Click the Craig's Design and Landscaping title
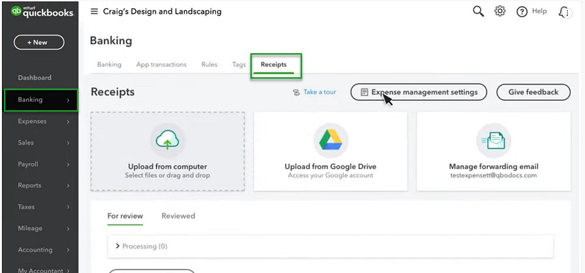Screen dimensions: 585x273 (x=162, y=11)
